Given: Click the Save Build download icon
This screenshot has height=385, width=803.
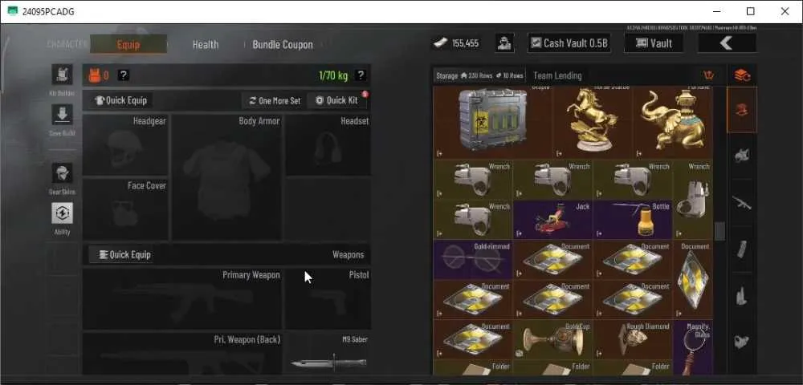Looking at the screenshot, I should (x=62, y=115).
